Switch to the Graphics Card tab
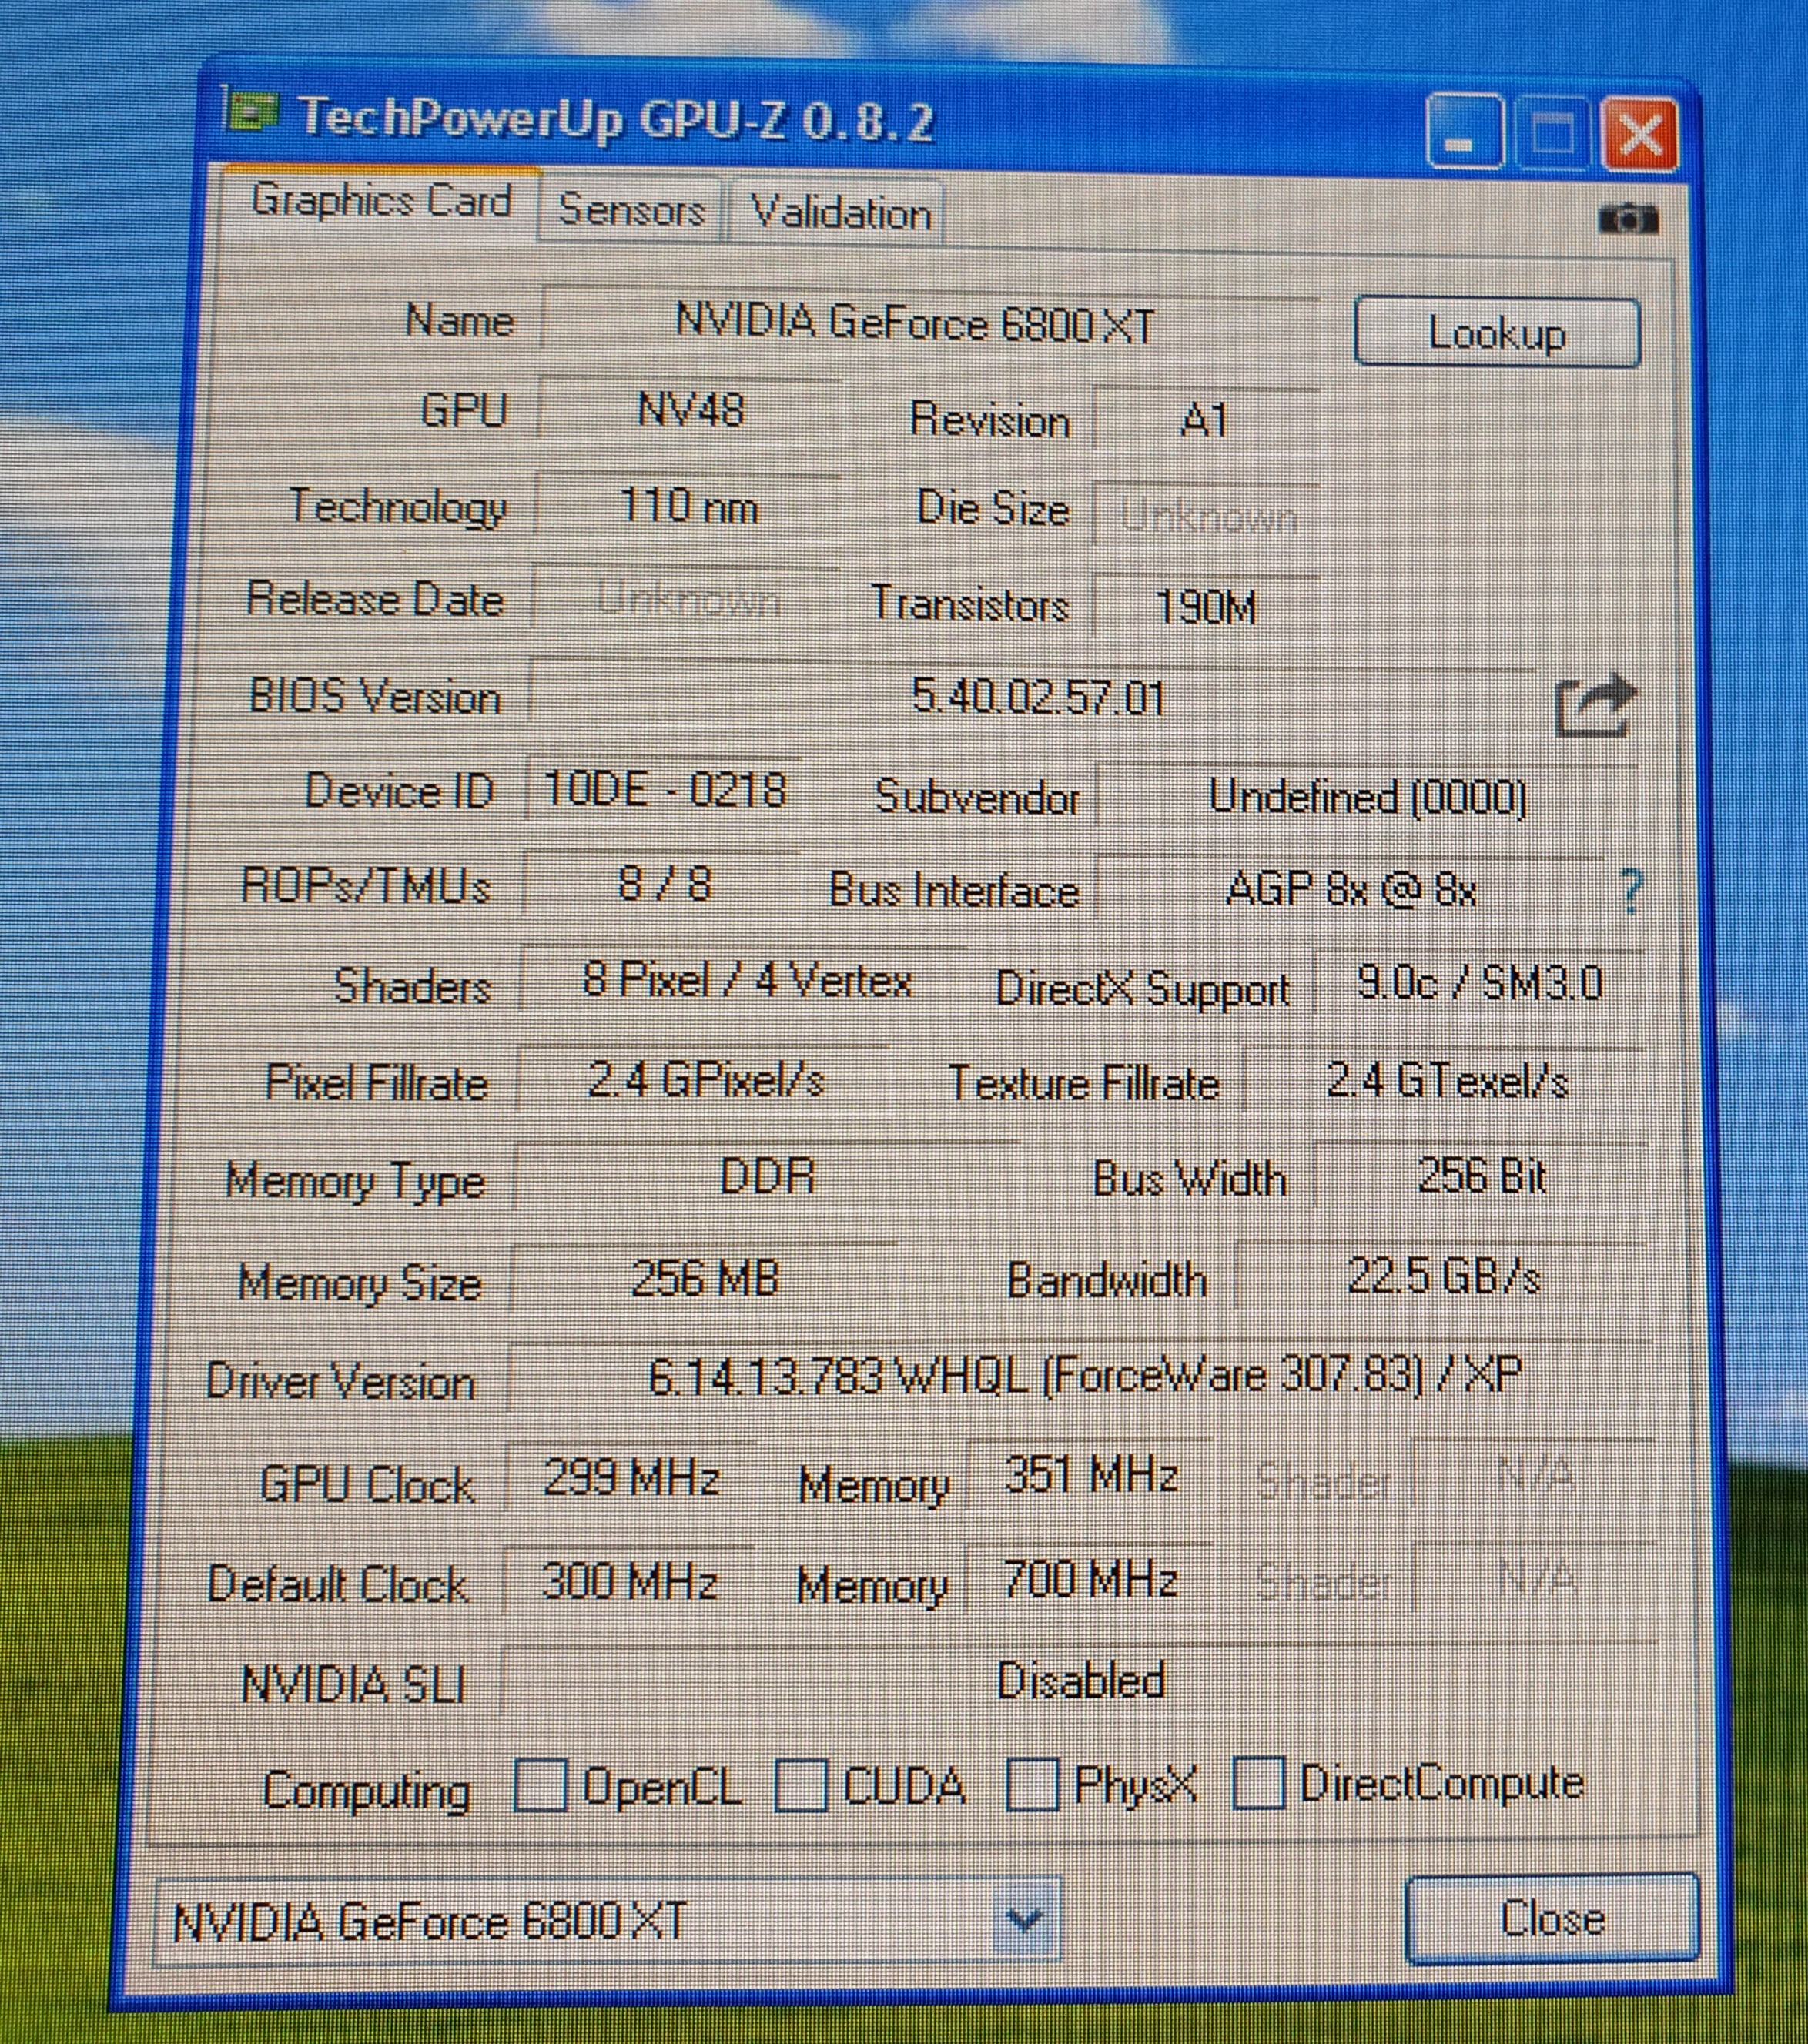Screen dimensions: 1808x2044 (381, 202)
